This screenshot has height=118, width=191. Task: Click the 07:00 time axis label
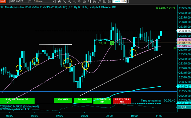(60, 116)
